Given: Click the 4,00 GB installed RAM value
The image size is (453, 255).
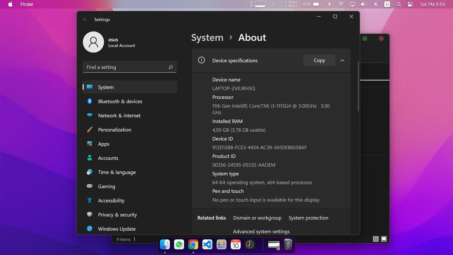Looking at the screenshot, I should (x=239, y=130).
